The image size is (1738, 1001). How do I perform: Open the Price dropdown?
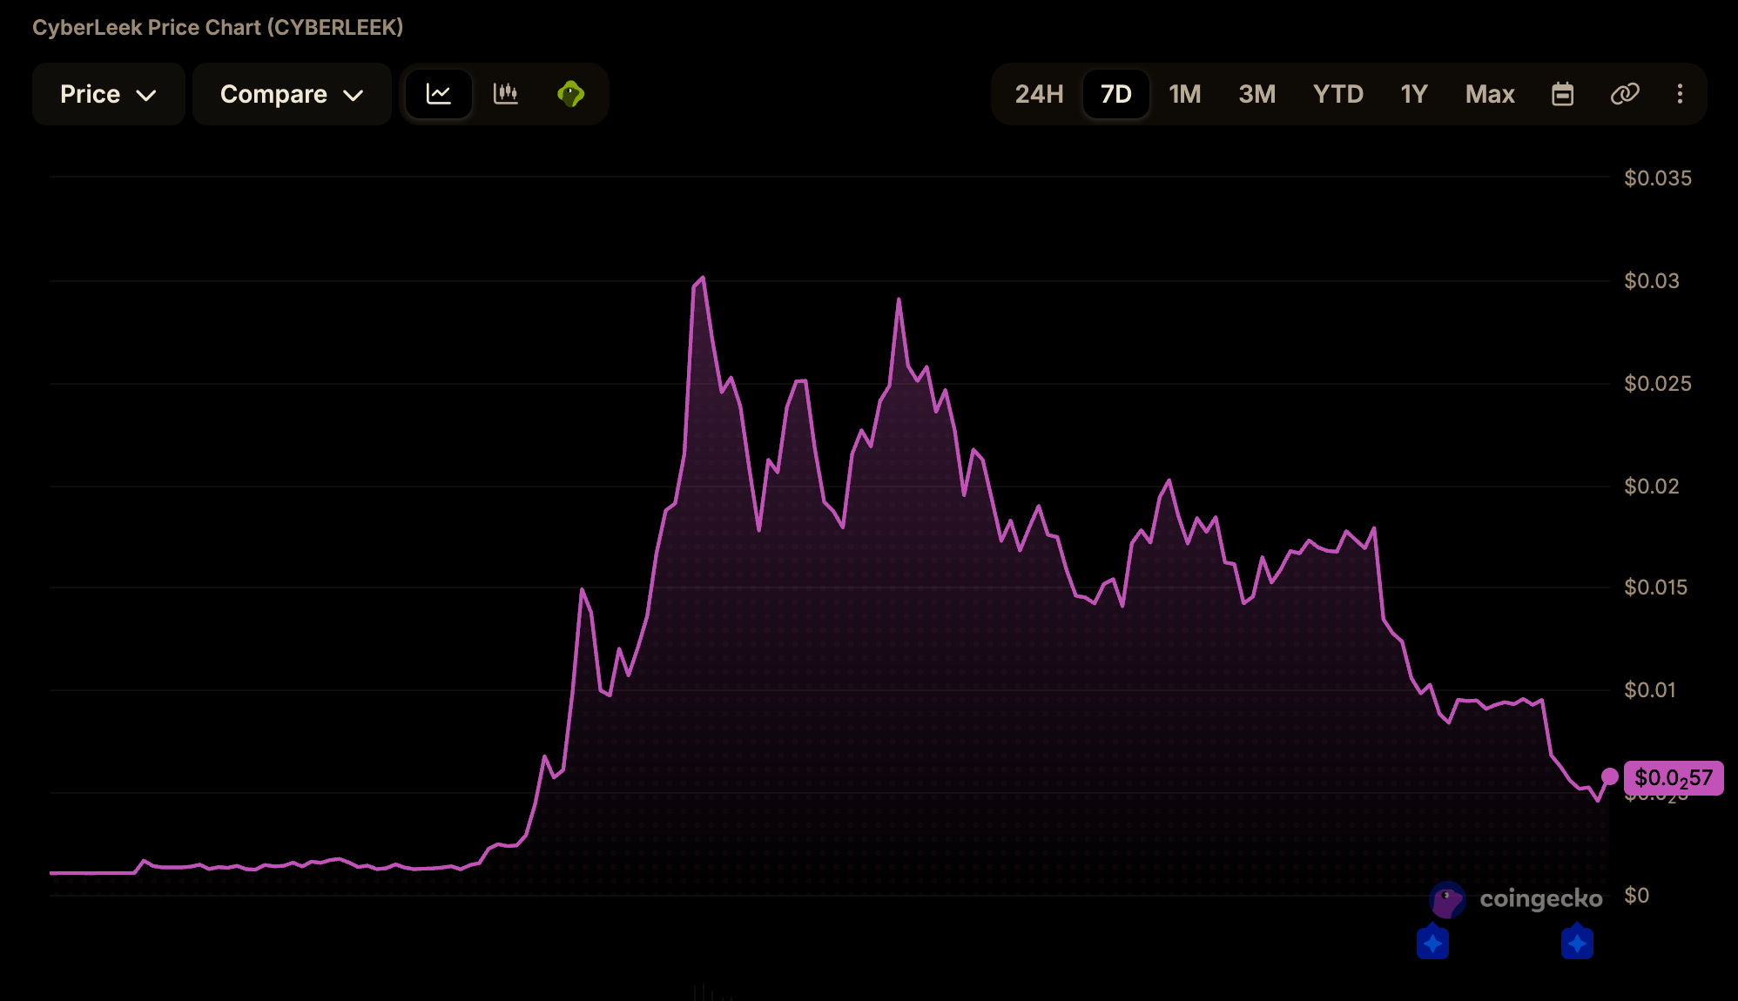click(108, 94)
